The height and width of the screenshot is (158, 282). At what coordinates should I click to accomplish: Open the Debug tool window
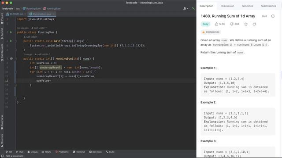pos(33,152)
